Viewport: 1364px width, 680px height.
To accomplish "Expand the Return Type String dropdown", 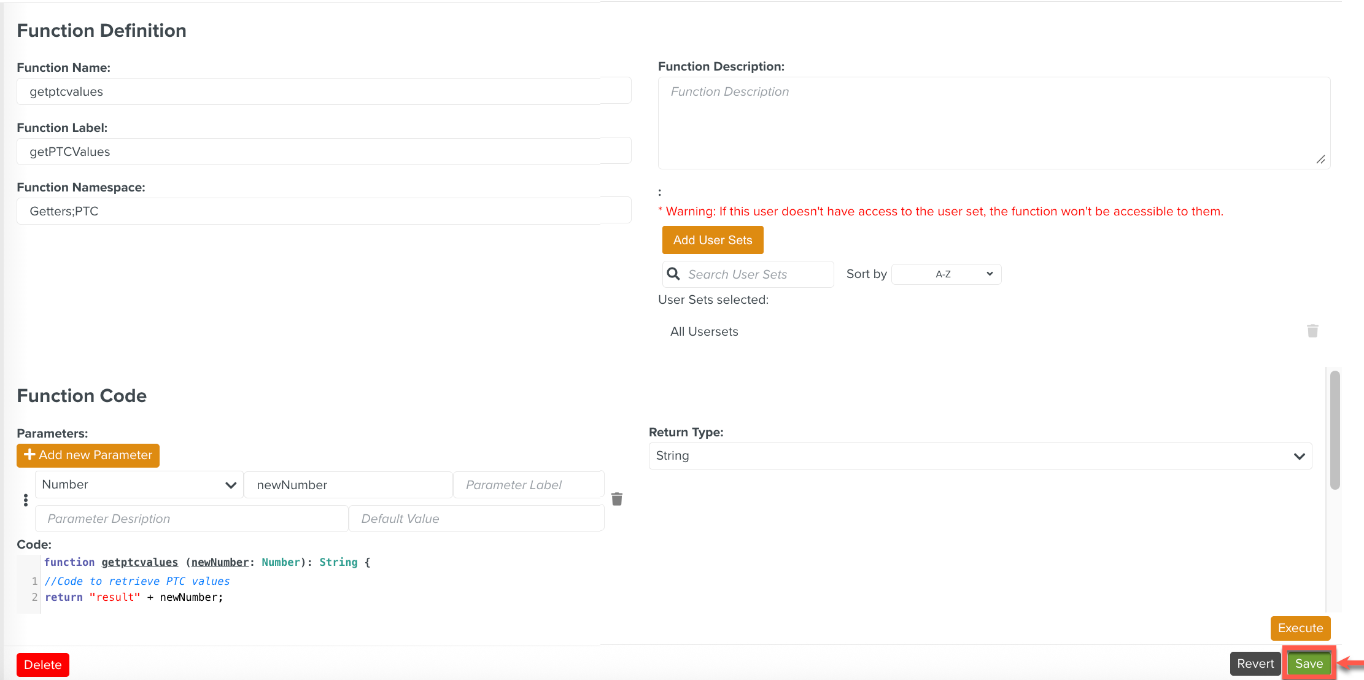I will click(980, 456).
